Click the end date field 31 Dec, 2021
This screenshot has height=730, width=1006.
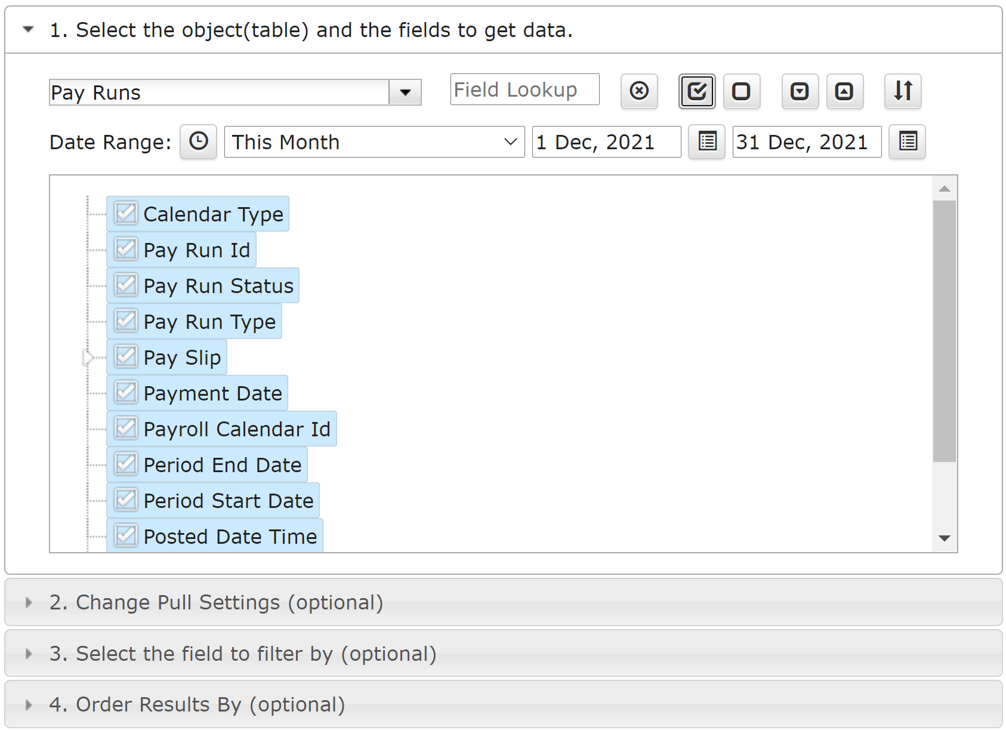807,142
